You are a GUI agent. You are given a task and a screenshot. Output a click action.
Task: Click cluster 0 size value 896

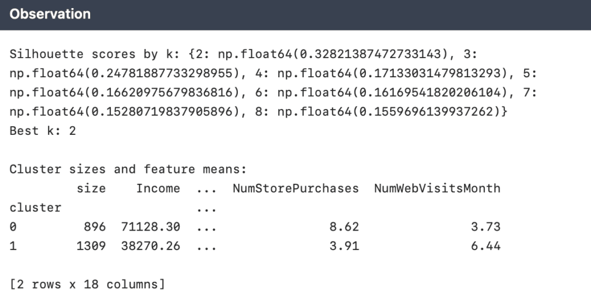[95, 227]
